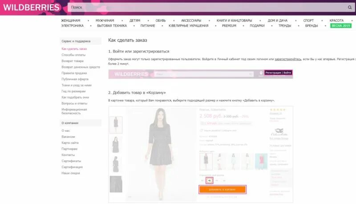Open the КРАСОТА category
The width and height of the screenshot is (356, 204).
point(336,20)
